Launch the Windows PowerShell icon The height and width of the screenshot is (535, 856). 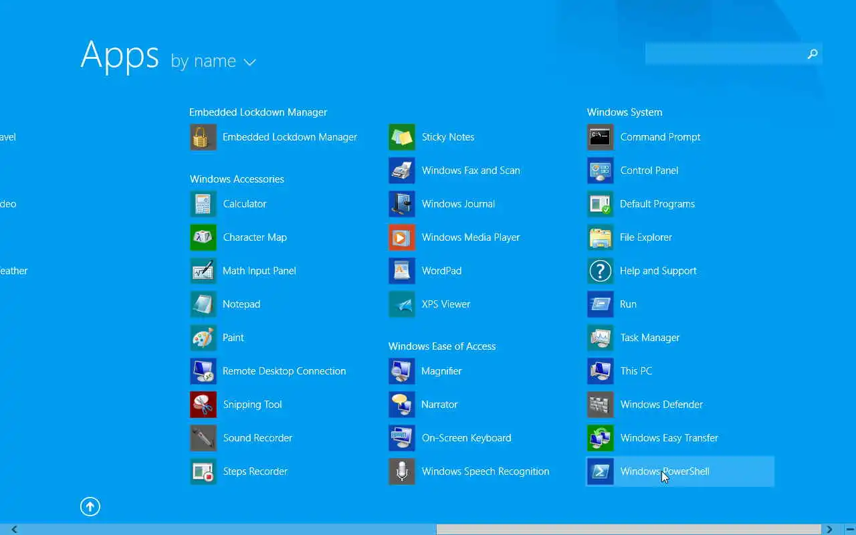pos(601,471)
